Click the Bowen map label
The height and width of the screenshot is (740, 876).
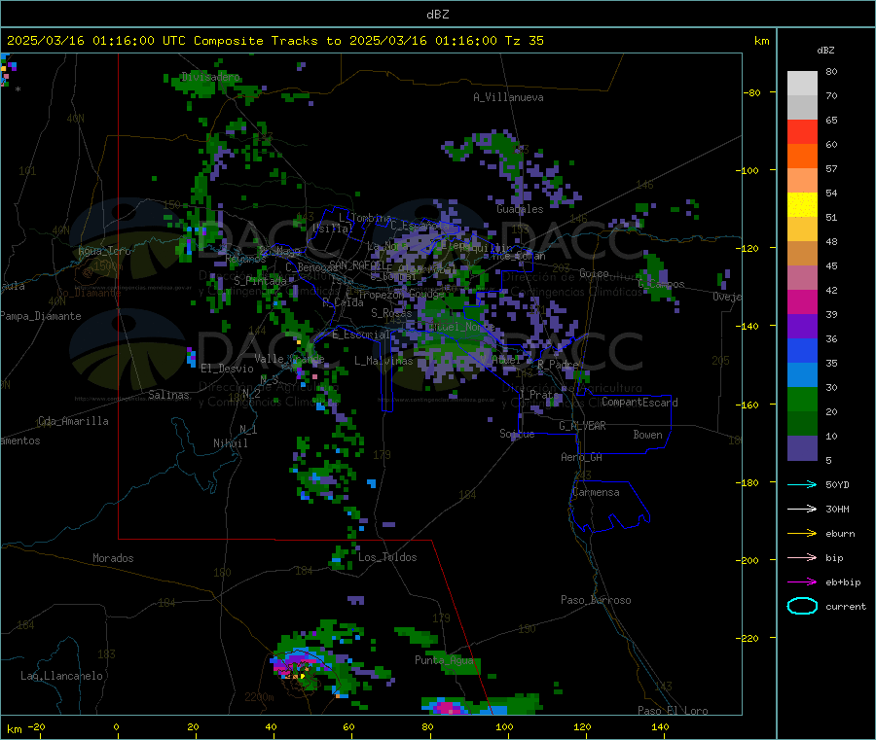[x=648, y=435]
